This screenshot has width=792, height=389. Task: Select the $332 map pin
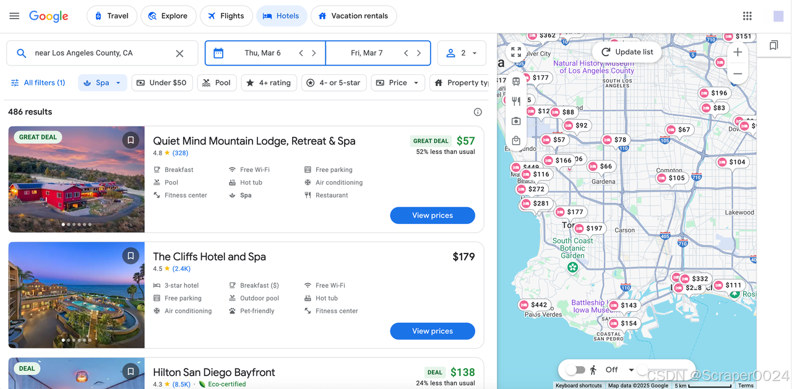click(694, 279)
